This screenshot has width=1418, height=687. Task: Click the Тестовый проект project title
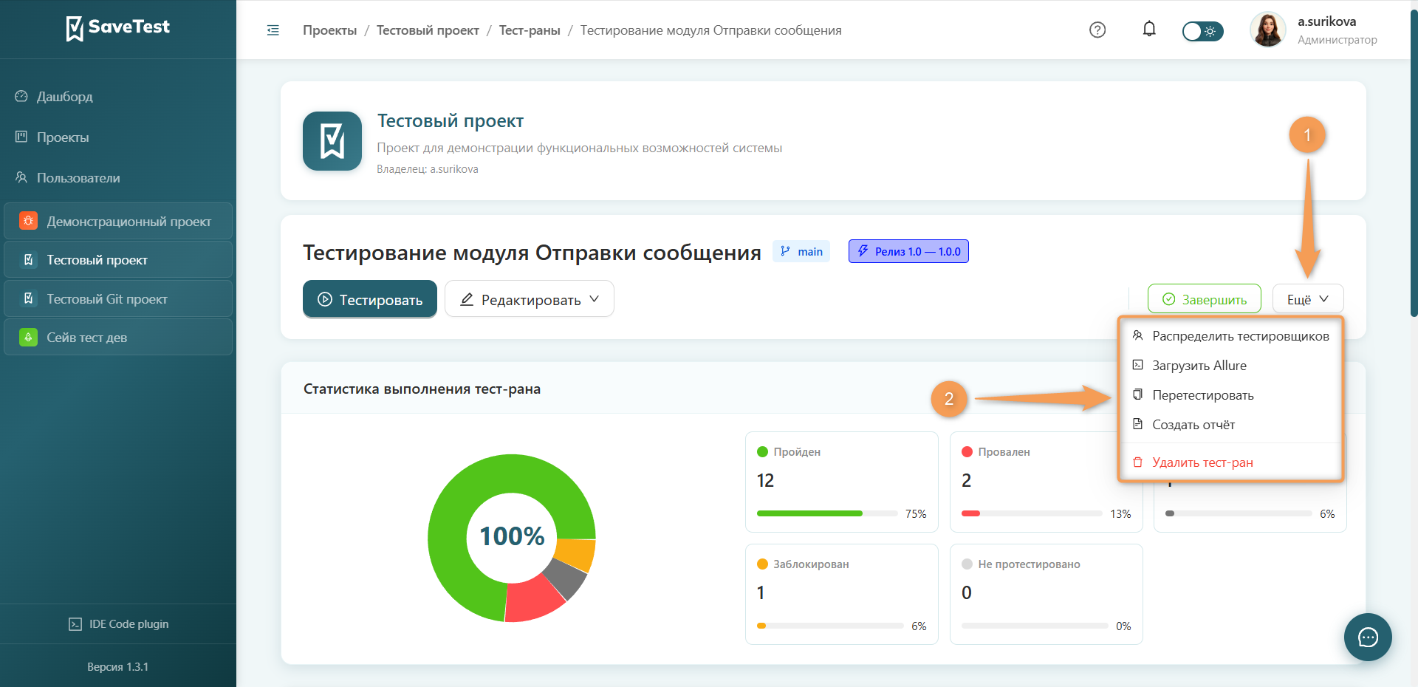pos(451,121)
